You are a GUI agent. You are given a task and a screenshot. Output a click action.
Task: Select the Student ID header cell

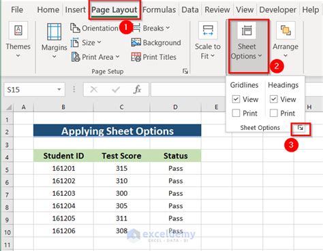coord(63,156)
